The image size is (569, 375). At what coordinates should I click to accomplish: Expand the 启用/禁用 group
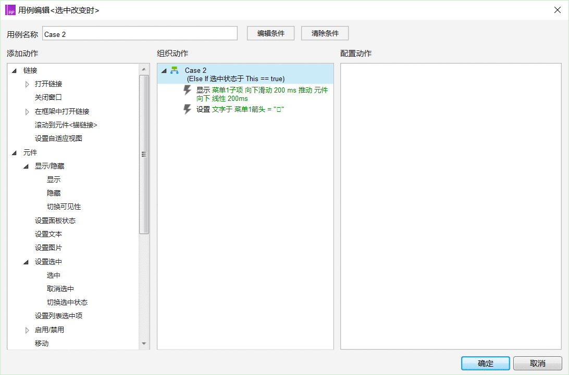coord(27,330)
